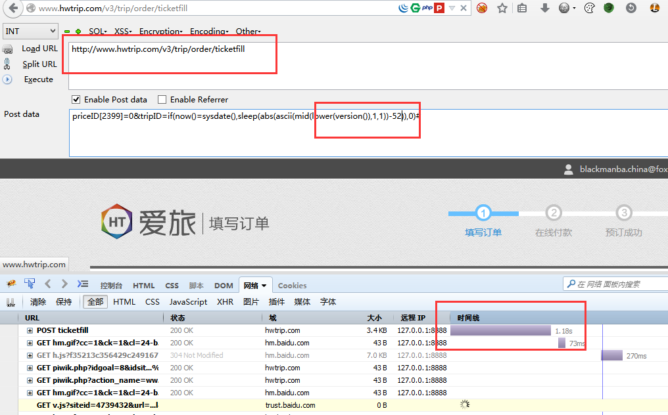This screenshot has height=415, width=668.
Task: Click the crescent moon icon in address bar
Action: click(x=403, y=8)
